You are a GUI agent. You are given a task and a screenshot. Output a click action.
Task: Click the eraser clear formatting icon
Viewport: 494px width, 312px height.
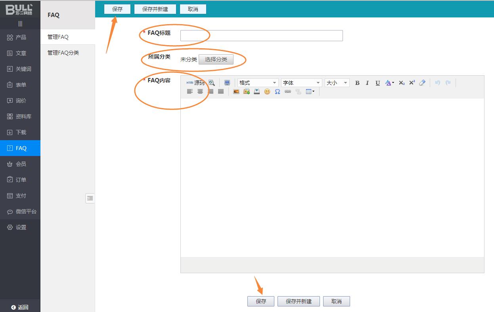click(x=422, y=83)
